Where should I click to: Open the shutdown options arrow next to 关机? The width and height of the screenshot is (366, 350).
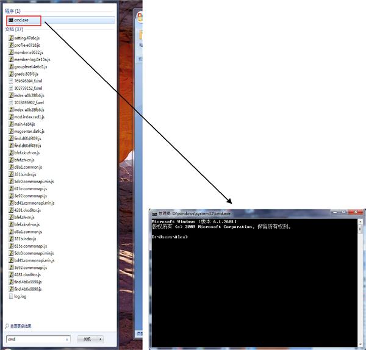coord(101,339)
